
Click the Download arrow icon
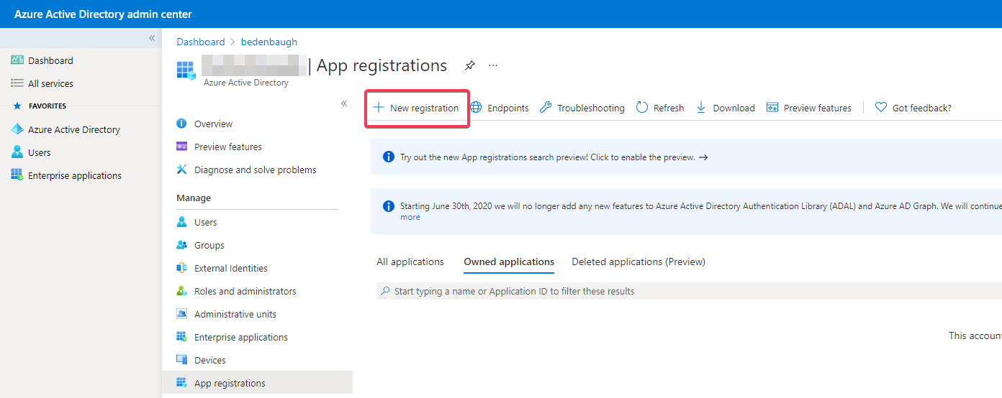click(701, 108)
